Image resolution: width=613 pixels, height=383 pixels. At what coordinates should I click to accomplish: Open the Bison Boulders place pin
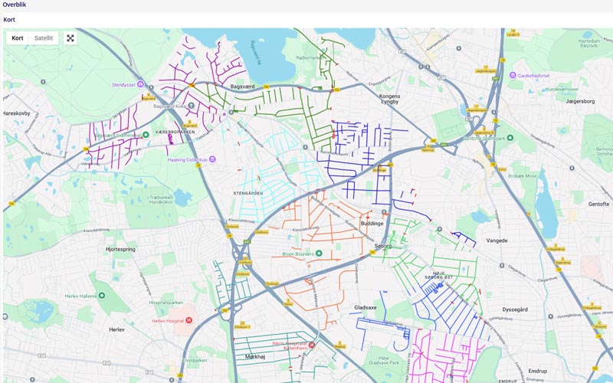click(319, 253)
